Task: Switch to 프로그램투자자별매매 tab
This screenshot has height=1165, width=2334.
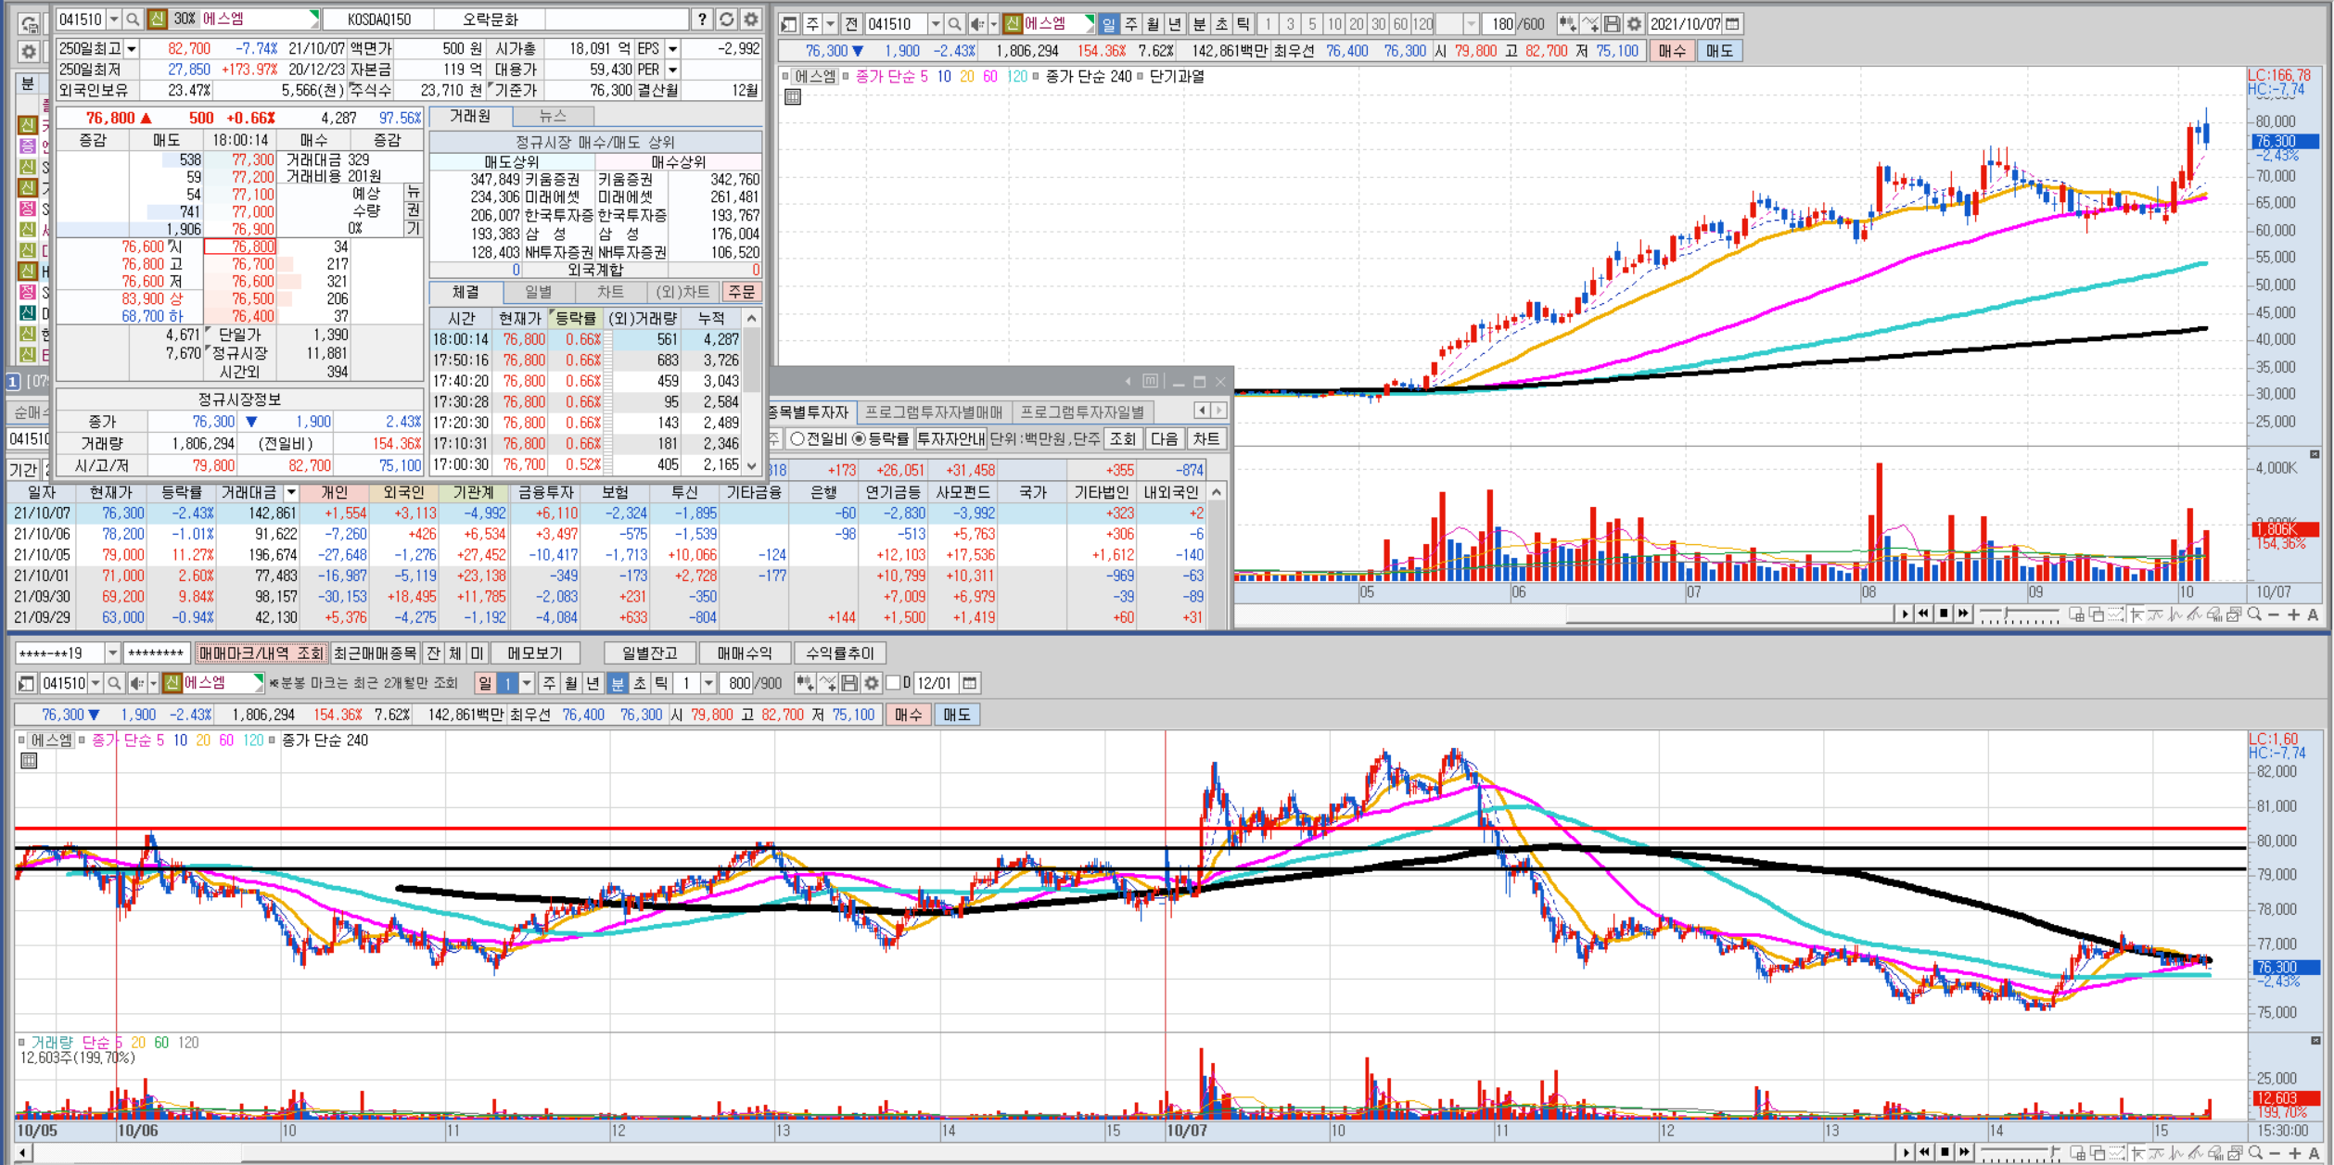Action: click(x=934, y=412)
